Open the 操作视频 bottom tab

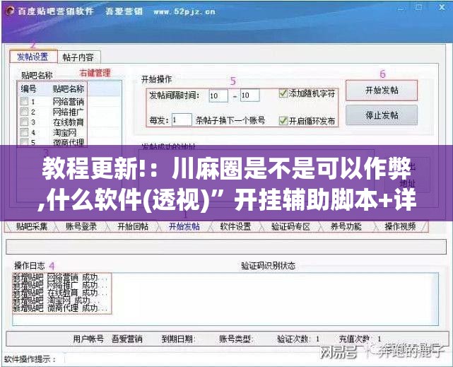coord(400,226)
